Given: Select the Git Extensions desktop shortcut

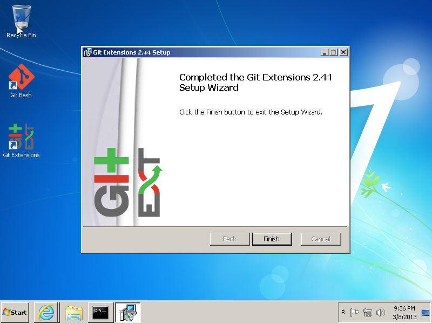Looking at the screenshot, I should (21, 141).
